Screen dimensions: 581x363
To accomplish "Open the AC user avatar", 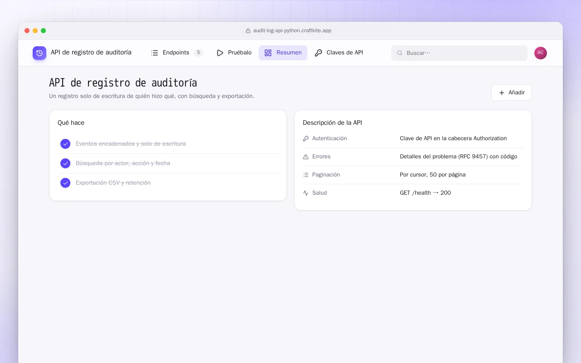I will [x=541, y=53].
